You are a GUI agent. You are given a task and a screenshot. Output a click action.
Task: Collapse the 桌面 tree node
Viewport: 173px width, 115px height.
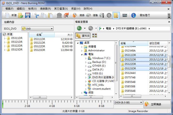click(x=78, y=43)
